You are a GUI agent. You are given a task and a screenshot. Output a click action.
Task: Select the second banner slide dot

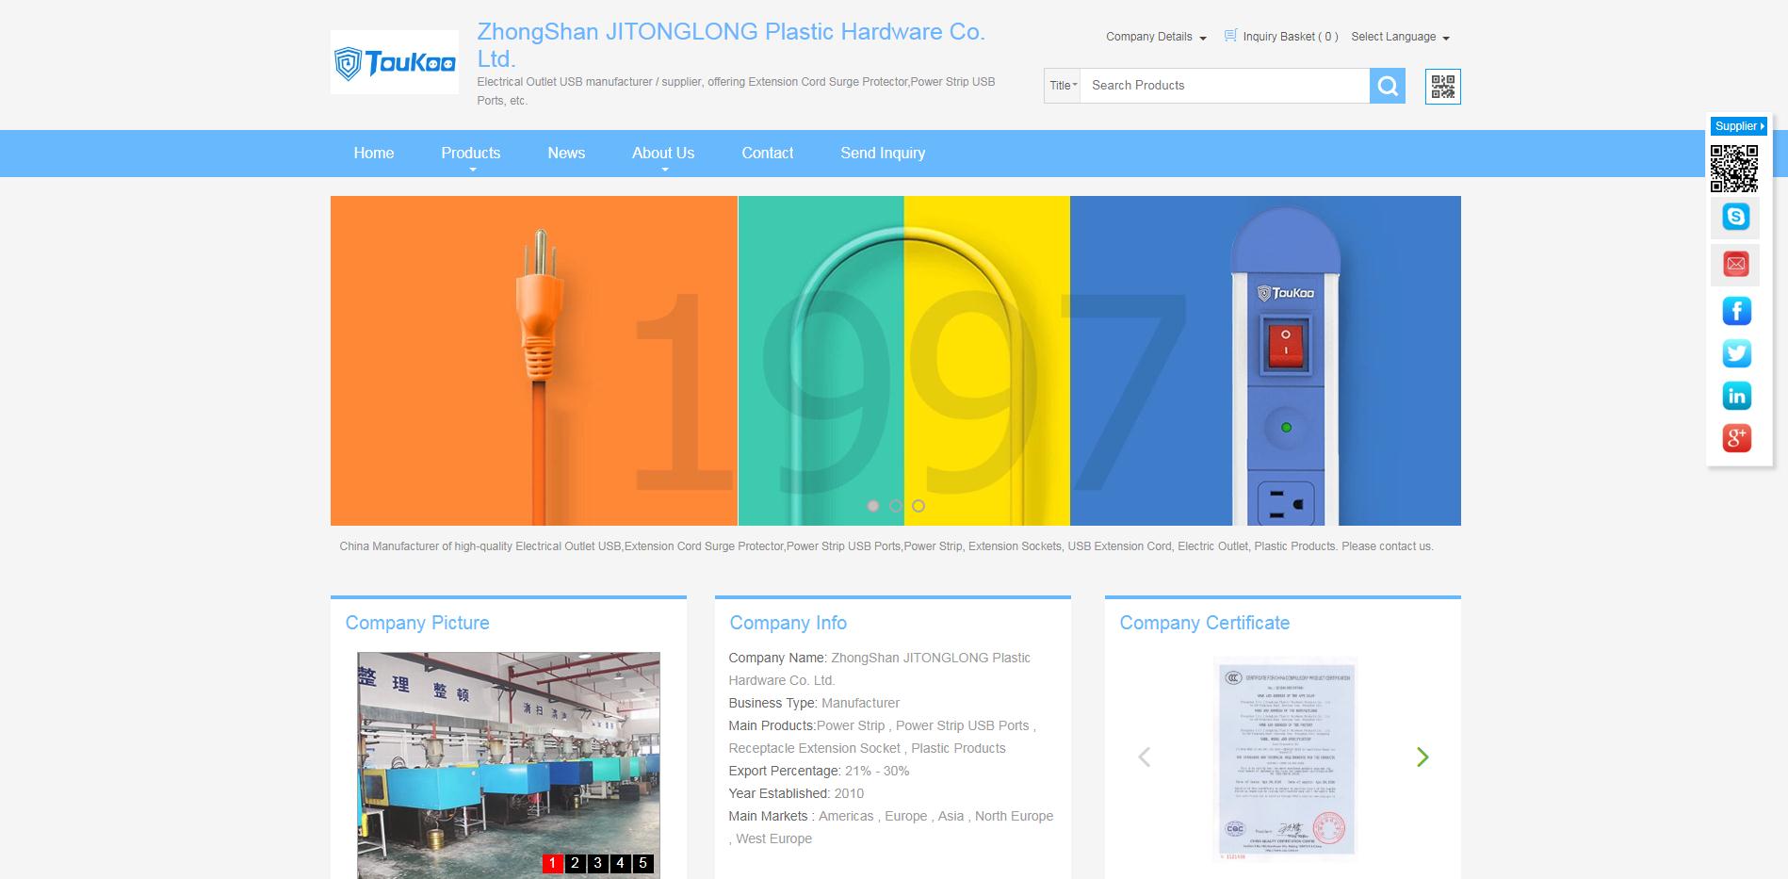coord(896,506)
